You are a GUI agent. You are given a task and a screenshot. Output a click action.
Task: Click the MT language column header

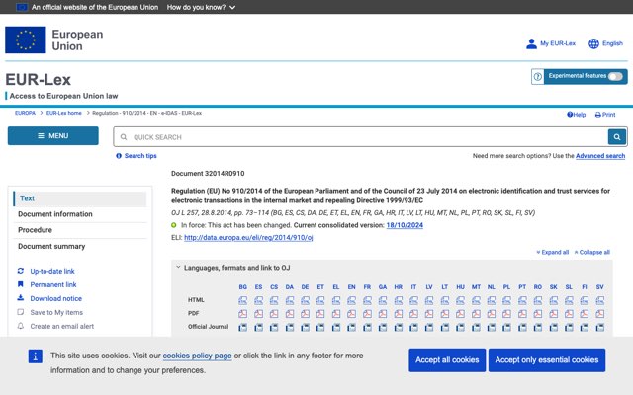(476, 287)
